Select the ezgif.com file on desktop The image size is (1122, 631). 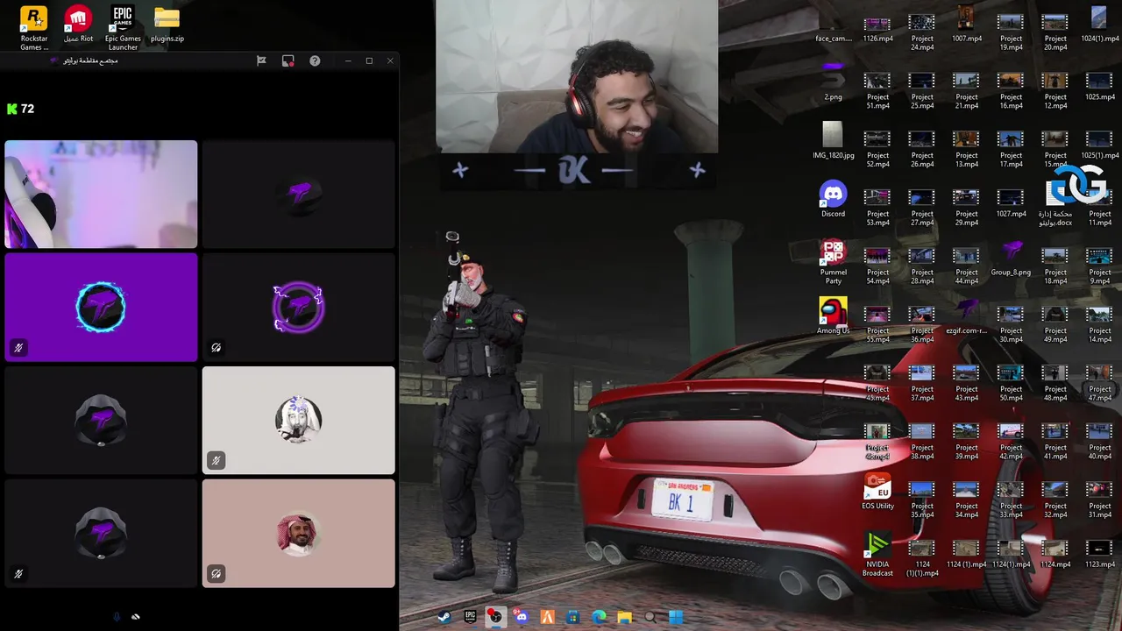point(966,317)
